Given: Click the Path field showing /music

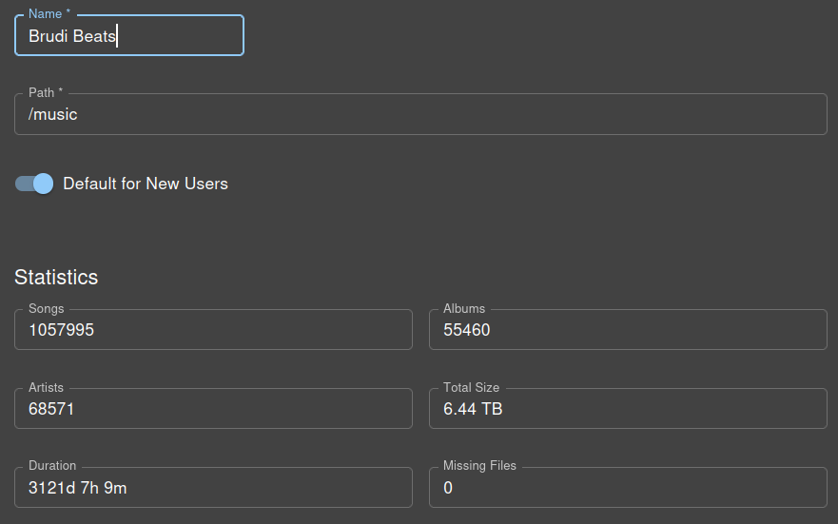Looking at the screenshot, I should coord(420,114).
